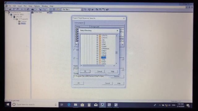Click SIMATIC Manager taskbar icon
The width and height of the screenshot is (198, 111).
tap(102, 105)
